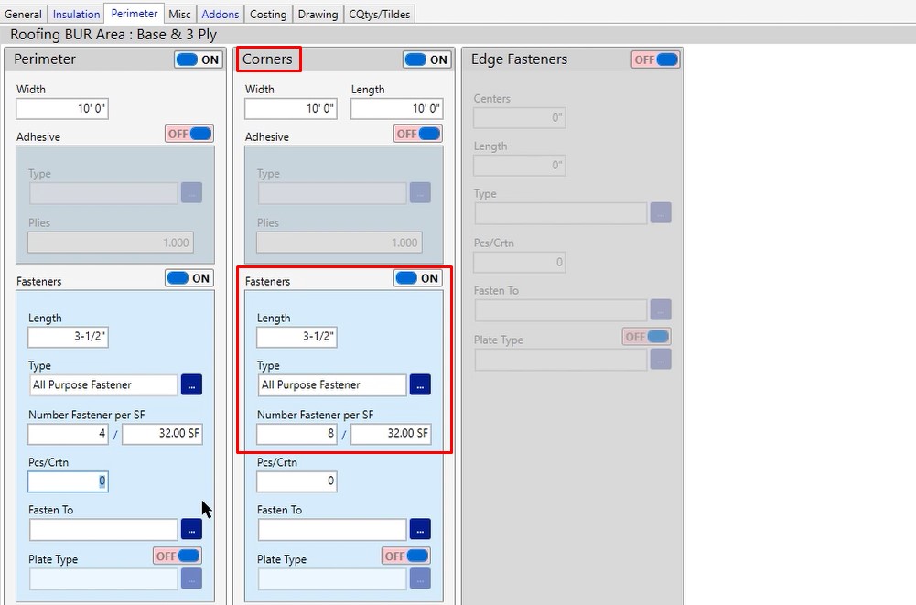The image size is (916, 605).
Task: Open Corners fastener Type browse button
Action: coord(420,384)
